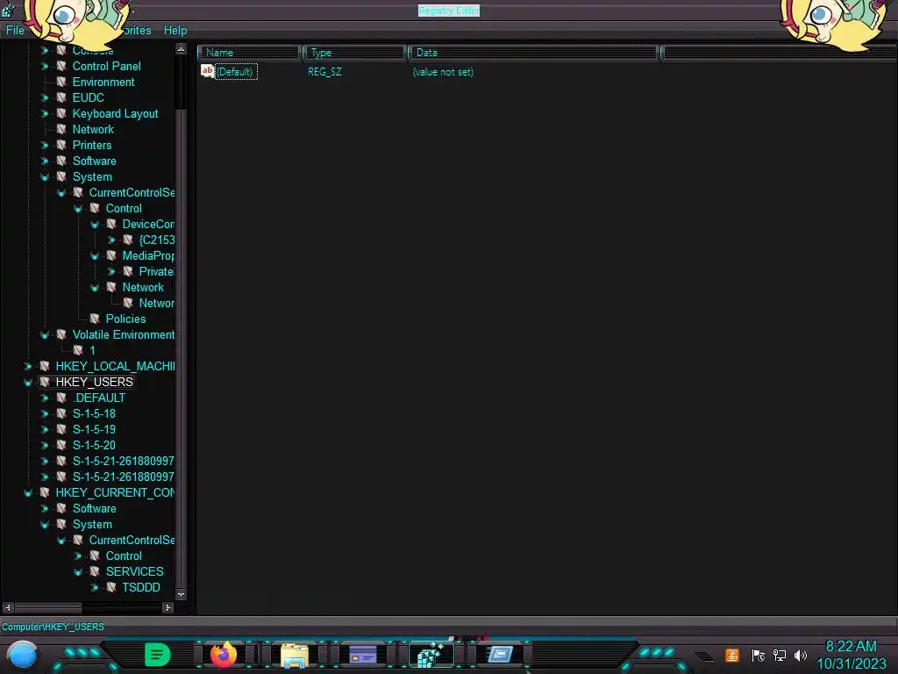Viewport: 898px width, 674px height.
Task: Select the Printers key
Action: tap(91, 145)
